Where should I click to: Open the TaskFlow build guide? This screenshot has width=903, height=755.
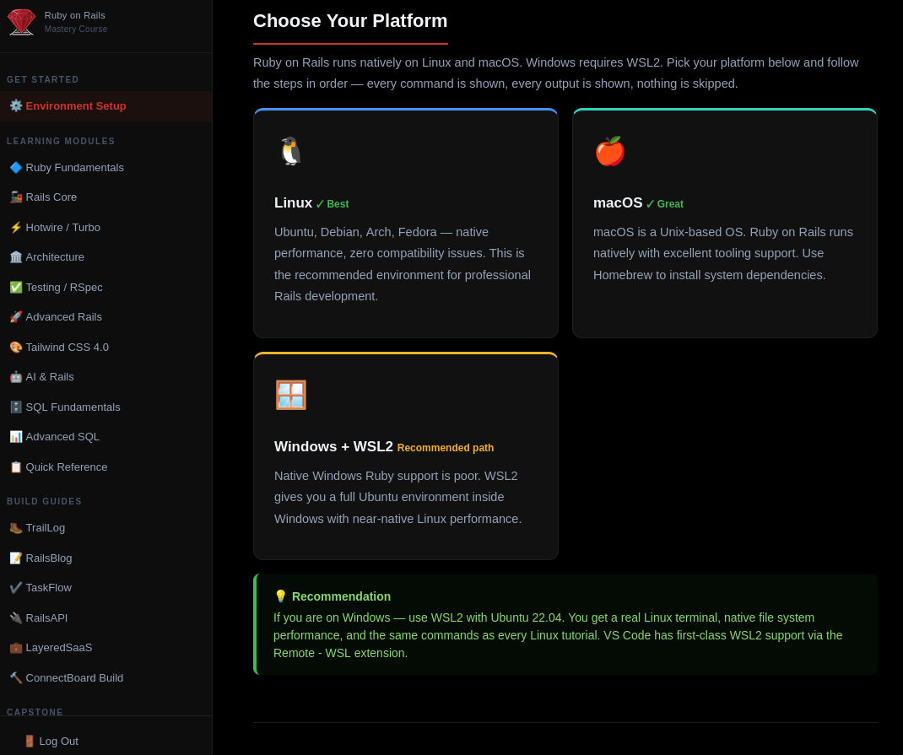pyautogui.click(x=106, y=587)
